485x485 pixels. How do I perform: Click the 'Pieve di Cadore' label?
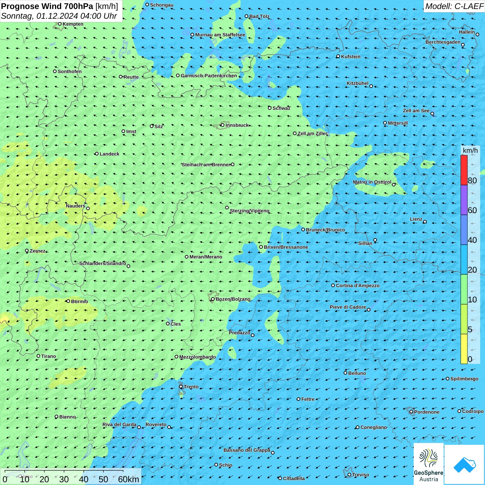[348, 307]
